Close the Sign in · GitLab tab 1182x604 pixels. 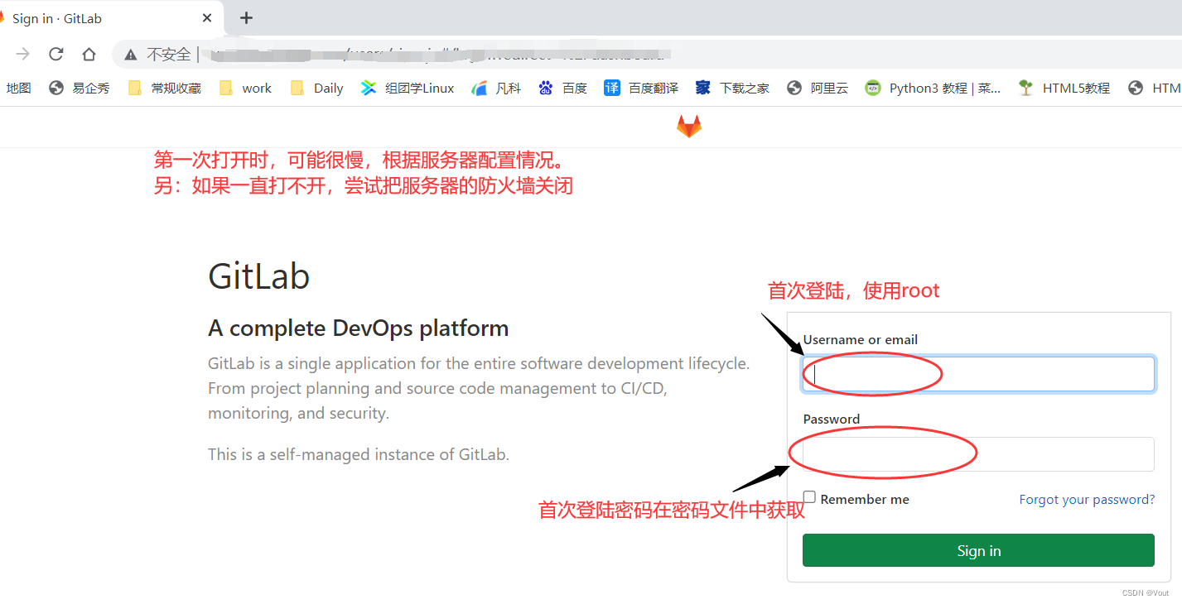point(207,18)
